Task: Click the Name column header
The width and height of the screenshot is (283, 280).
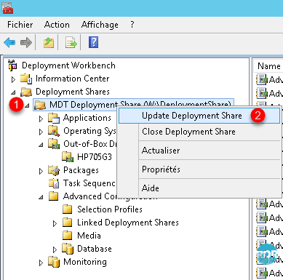Action: click(268, 66)
